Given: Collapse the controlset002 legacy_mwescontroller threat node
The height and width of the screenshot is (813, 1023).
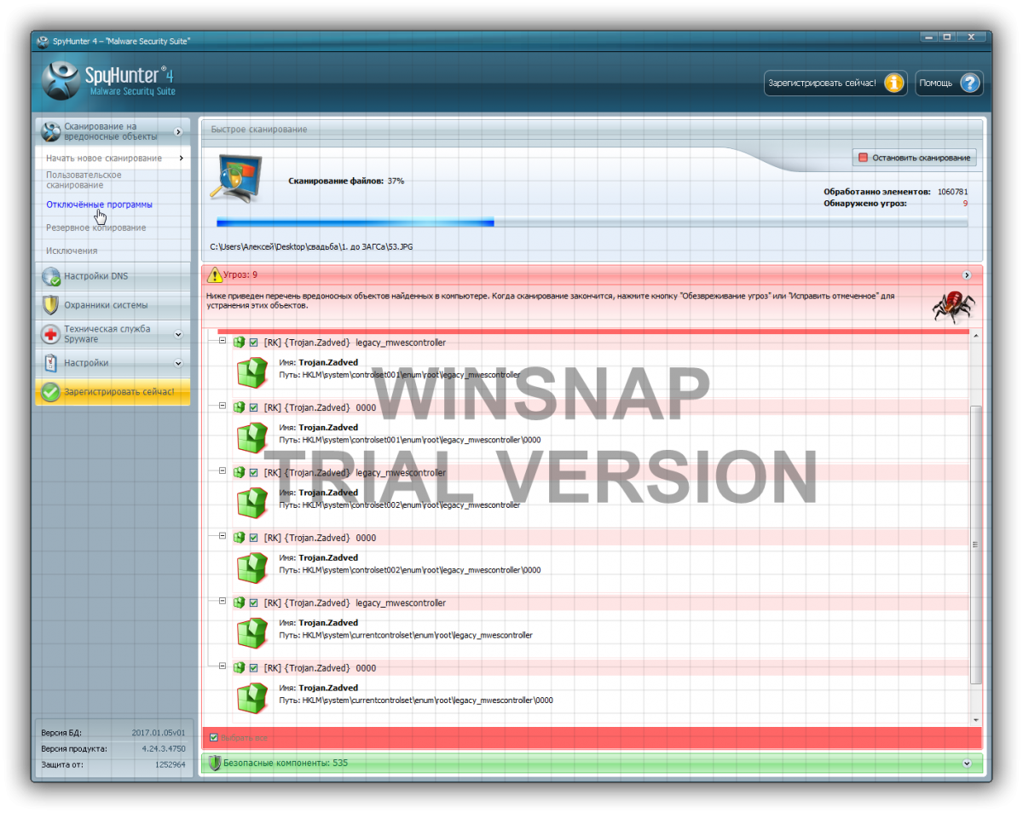Looking at the screenshot, I should click(223, 471).
